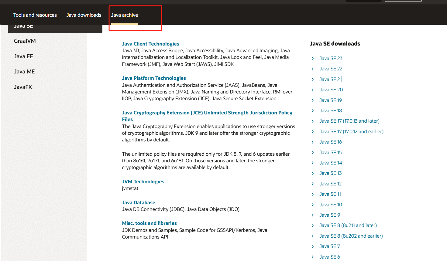Viewport: 447px width, 261px height.
Task: Click chevron beside Java SE 8 (8u211 and later)
Action: coord(313,225)
